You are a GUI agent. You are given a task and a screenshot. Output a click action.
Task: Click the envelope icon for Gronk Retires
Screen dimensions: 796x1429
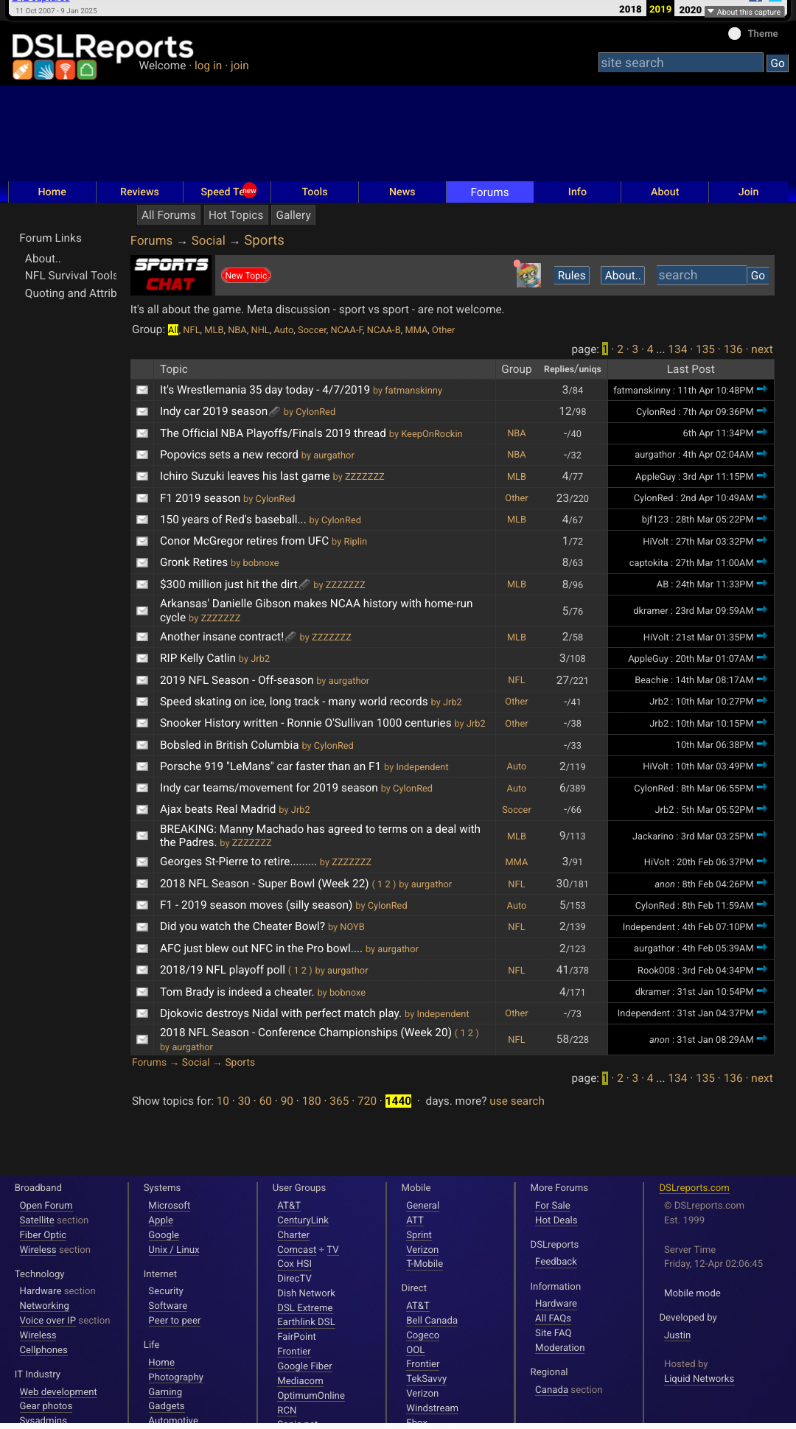[x=142, y=562]
